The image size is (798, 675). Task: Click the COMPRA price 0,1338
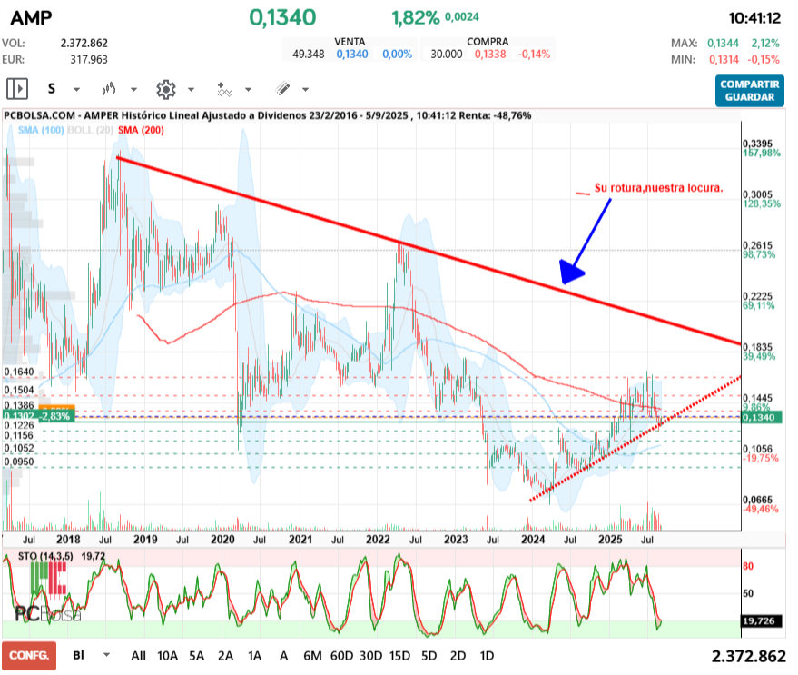point(490,54)
